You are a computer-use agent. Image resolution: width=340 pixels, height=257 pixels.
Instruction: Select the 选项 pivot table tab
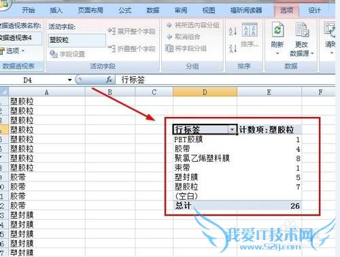tap(286, 10)
